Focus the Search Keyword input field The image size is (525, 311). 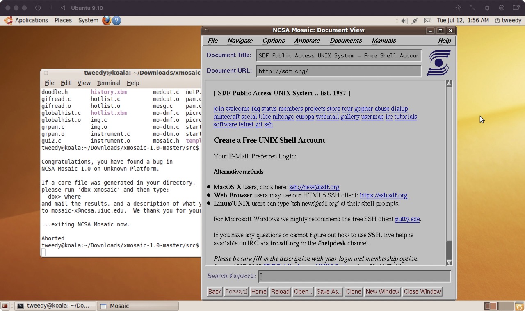[355, 276]
